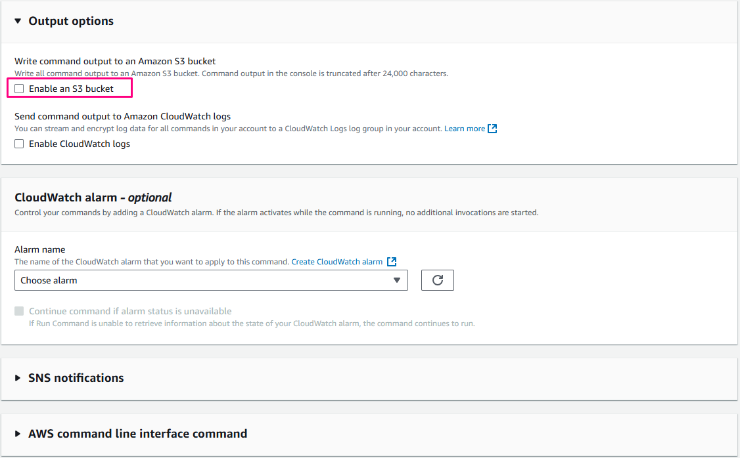Click the 'Continue command if alarm status' label
The width and height of the screenshot is (740, 458).
[130, 311]
